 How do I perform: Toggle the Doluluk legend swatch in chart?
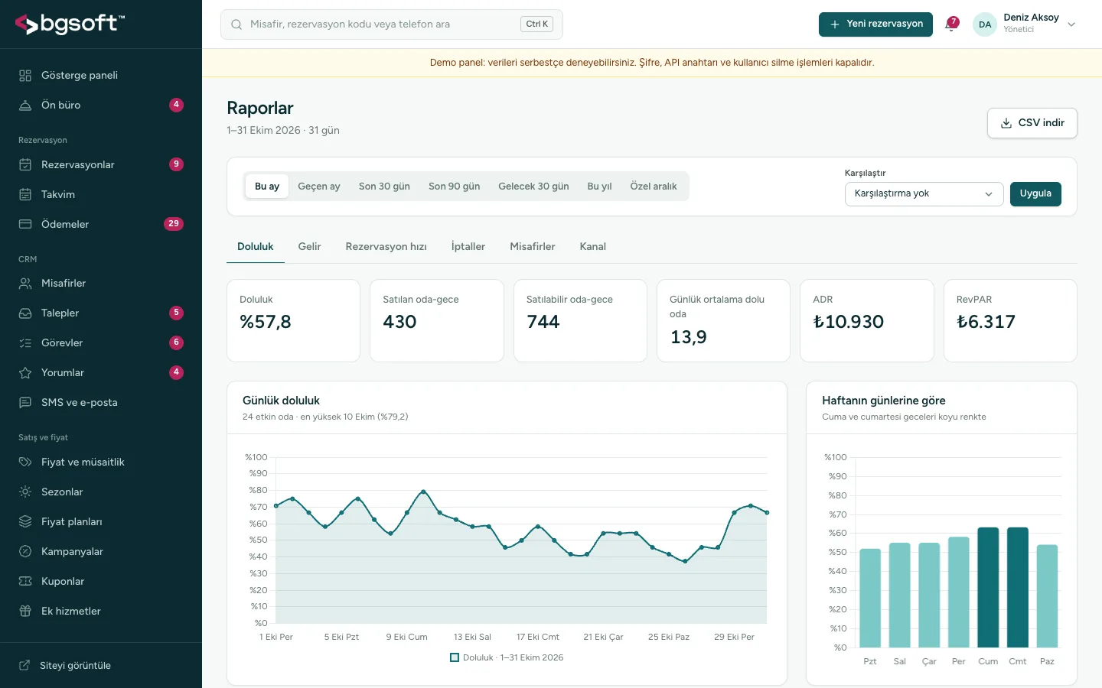coord(455,658)
